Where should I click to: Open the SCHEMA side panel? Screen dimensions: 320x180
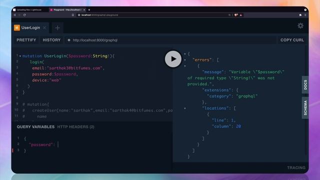click(x=305, y=108)
